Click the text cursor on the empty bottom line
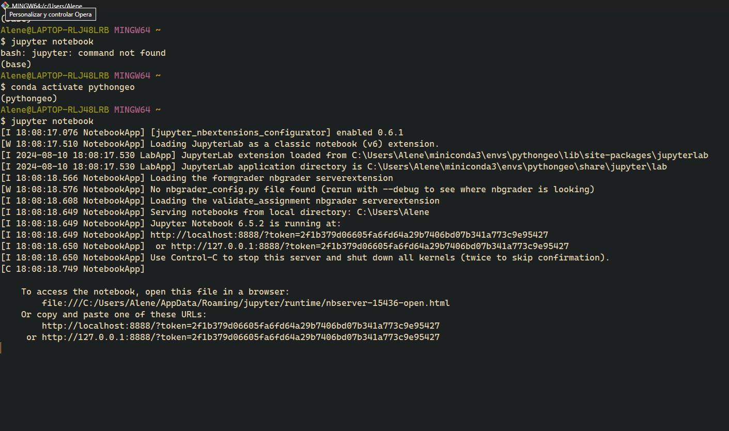 click(1, 348)
